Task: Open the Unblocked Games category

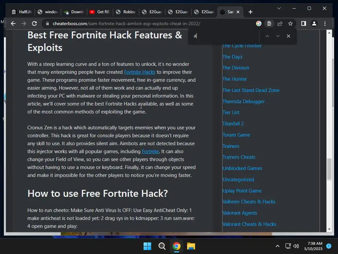Action: (x=242, y=168)
